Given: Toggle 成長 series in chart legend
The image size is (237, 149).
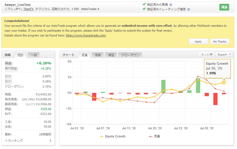Looking at the screenshot, I should click(x=154, y=137).
